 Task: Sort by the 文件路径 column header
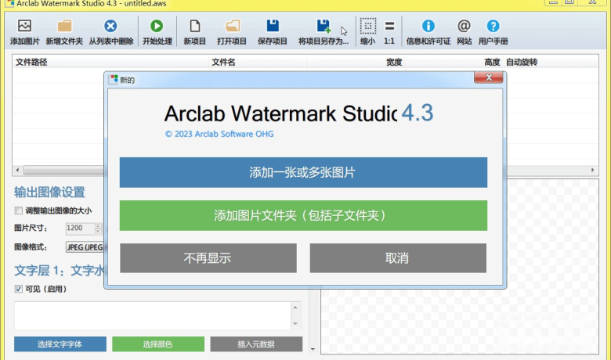[110, 62]
